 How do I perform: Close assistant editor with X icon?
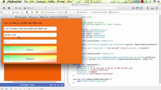pyautogui.click(x=159, y=12)
